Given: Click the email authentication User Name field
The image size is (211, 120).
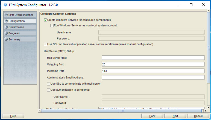Looking at the screenshot, I should pyautogui.click(x=153, y=97).
